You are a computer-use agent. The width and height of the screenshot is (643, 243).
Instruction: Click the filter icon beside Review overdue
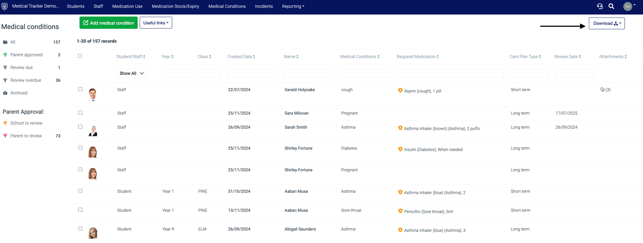[x=5, y=80]
